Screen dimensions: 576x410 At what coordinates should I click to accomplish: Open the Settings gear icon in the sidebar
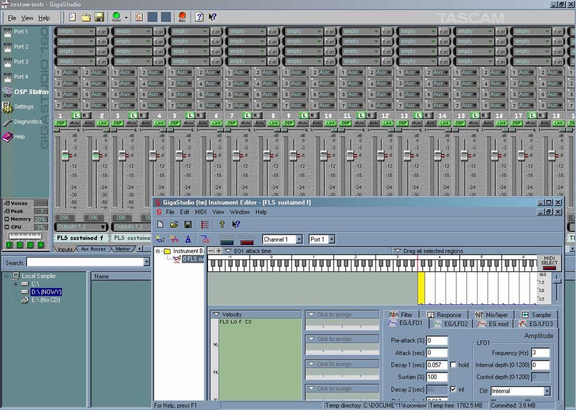7,107
